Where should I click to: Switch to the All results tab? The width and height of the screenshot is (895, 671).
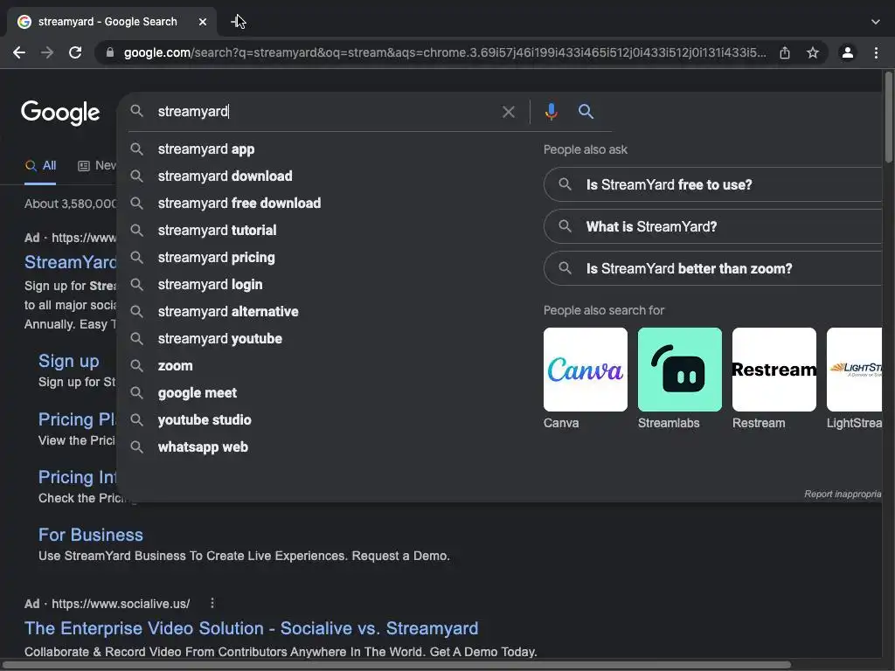tap(40, 165)
